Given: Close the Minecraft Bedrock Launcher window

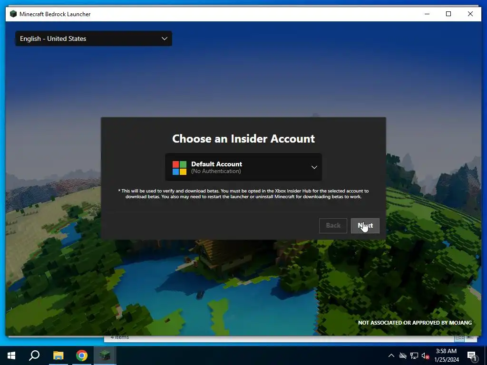Looking at the screenshot, I should pos(470,14).
